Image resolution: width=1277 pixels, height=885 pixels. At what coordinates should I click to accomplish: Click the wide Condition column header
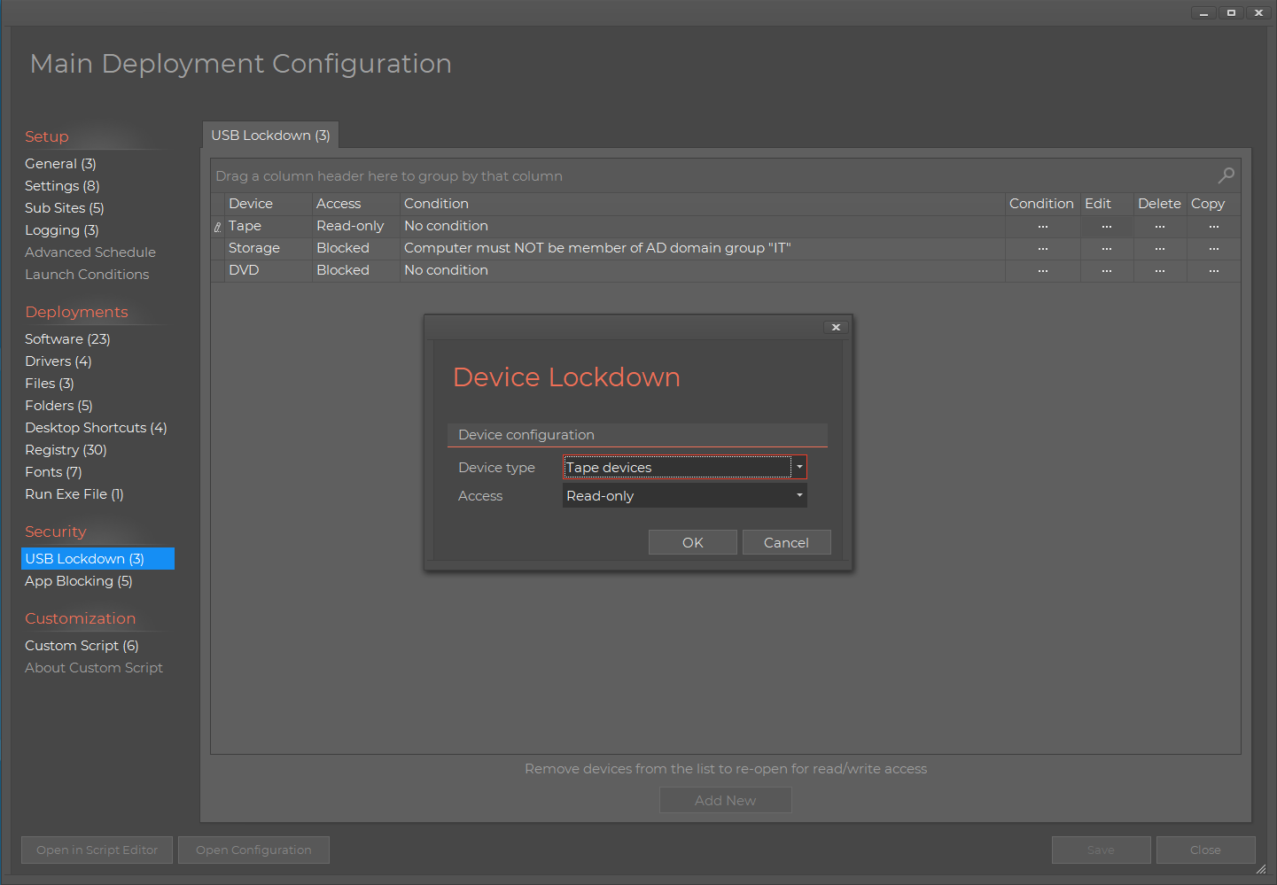click(703, 204)
